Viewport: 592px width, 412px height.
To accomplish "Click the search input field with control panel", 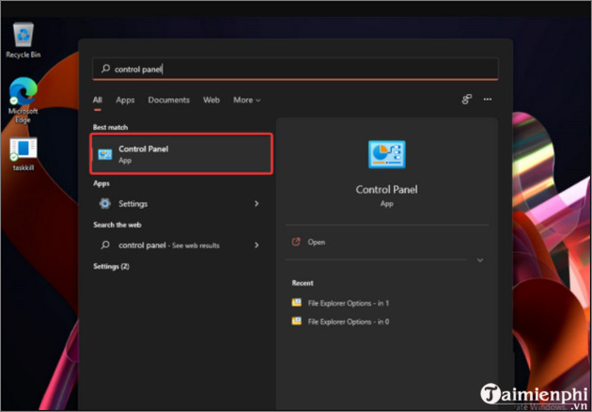I will [x=295, y=70].
